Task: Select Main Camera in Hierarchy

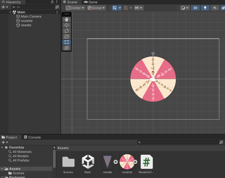Action: pyautogui.click(x=31, y=17)
